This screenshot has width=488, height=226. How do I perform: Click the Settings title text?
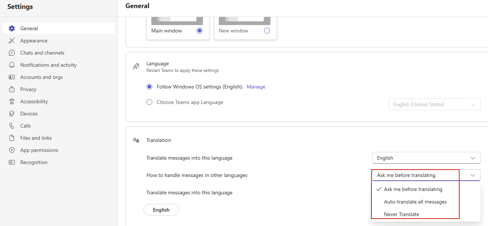20,7
